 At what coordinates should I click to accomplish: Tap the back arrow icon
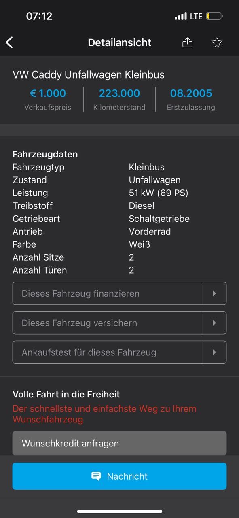[9, 42]
